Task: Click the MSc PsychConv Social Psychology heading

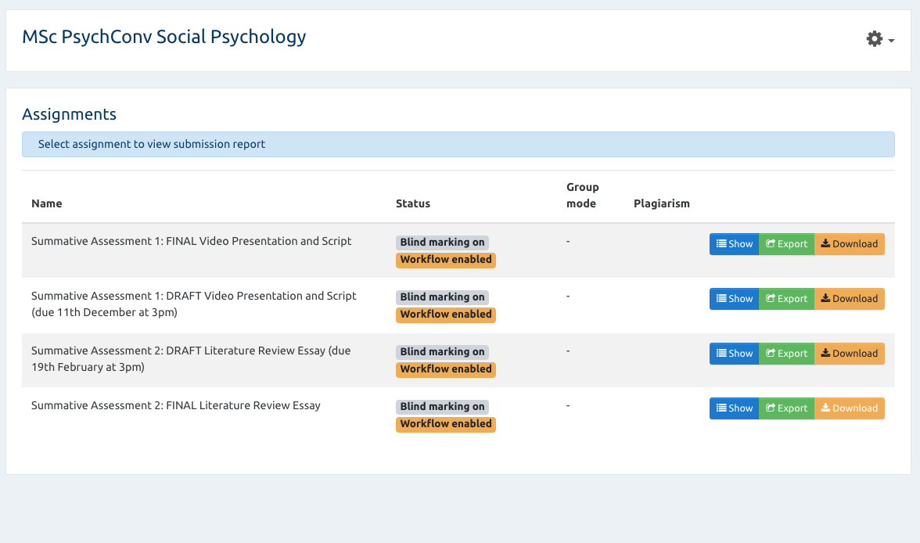Action: point(164,37)
